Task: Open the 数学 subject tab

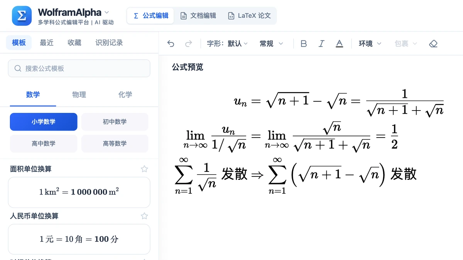Action: [x=33, y=95]
